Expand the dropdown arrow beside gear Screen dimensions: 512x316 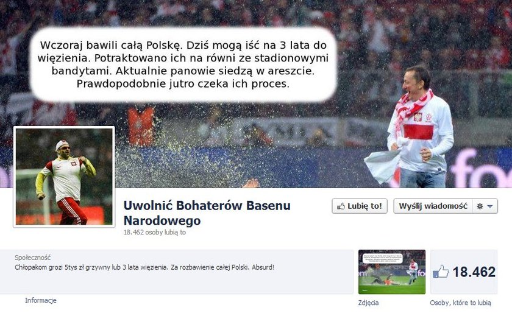490,206
